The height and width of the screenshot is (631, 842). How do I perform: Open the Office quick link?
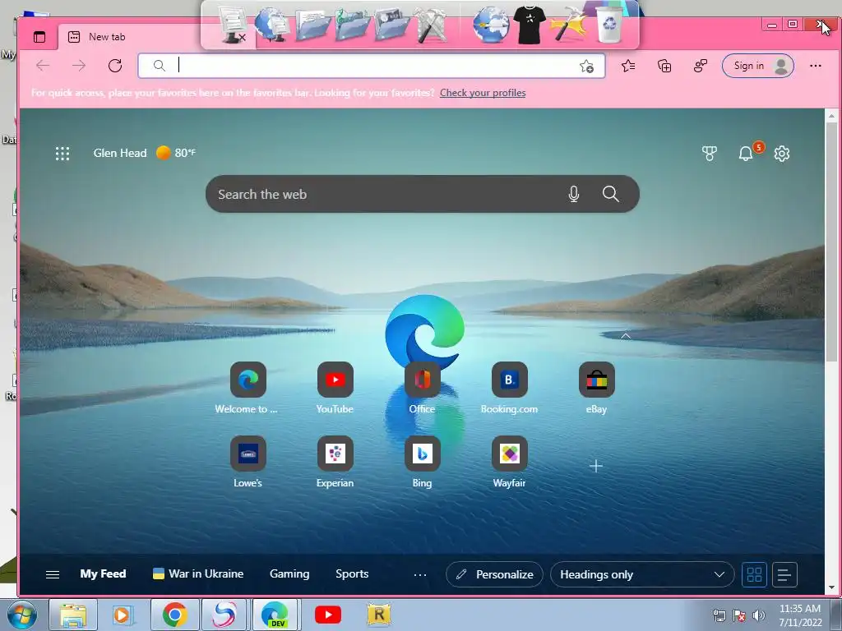click(422, 388)
